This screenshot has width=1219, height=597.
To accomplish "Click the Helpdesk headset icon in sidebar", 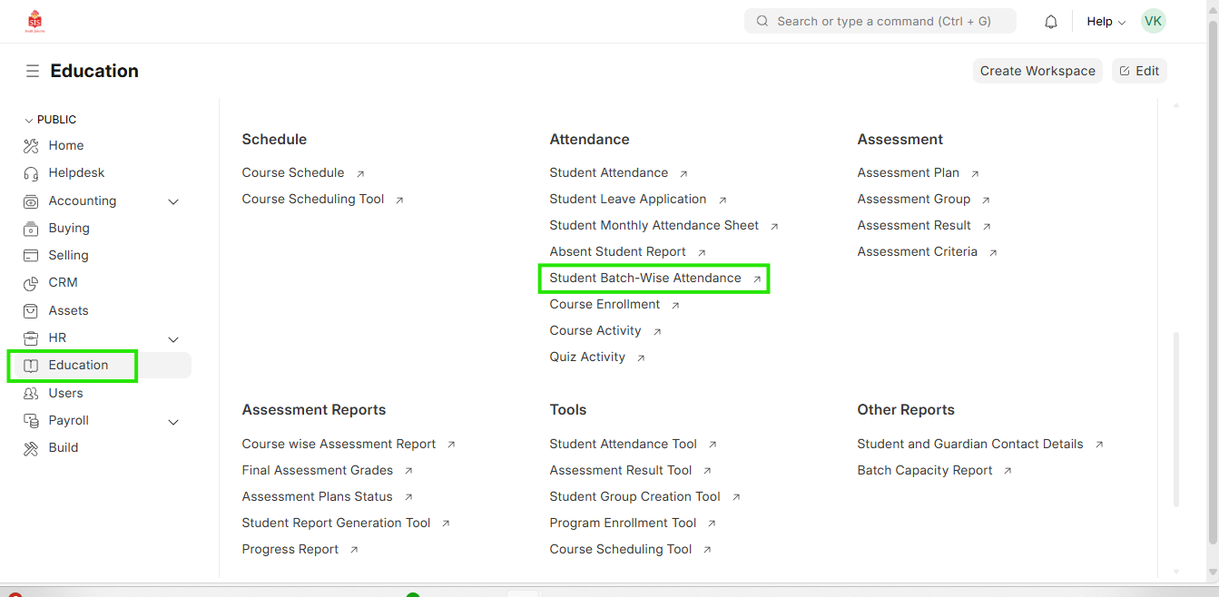I will click(x=31, y=173).
